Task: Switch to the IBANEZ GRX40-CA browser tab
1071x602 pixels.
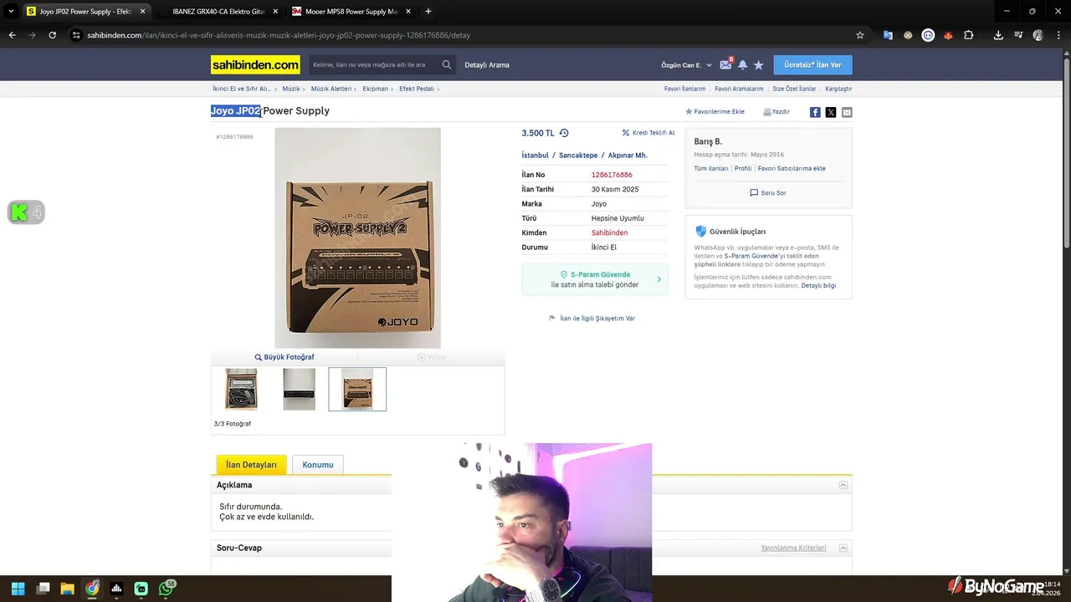Action: click(x=218, y=12)
